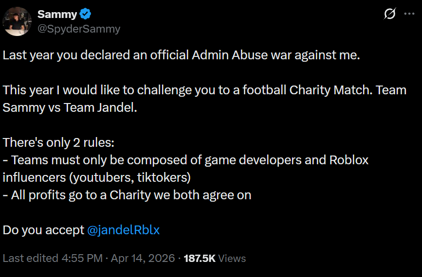Click the "There's only 2 rules:" line
This screenshot has width=422, height=277.
[x=57, y=142]
